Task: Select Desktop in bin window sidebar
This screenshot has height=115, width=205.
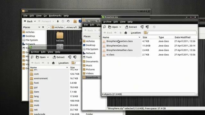Action: point(30,36)
